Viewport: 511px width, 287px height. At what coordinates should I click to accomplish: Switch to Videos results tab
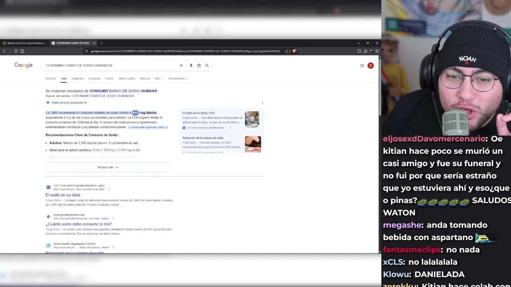coord(109,79)
